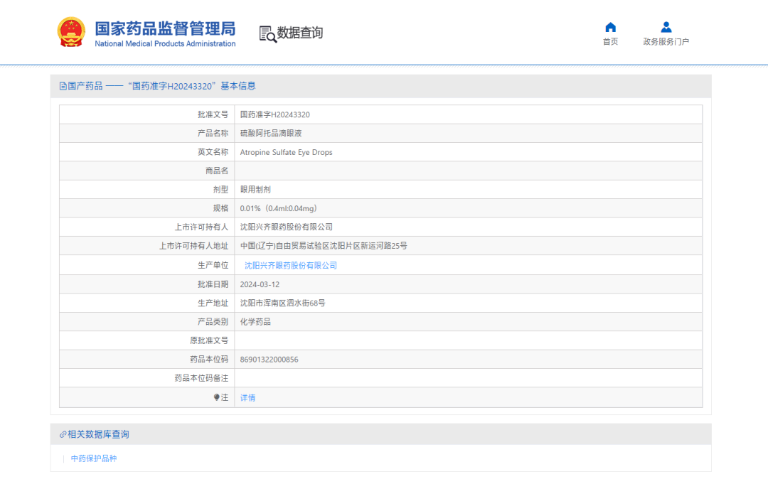The height and width of the screenshot is (479, 768).
Task: Select drug code 86901322000856
Action: click(269, 360)
